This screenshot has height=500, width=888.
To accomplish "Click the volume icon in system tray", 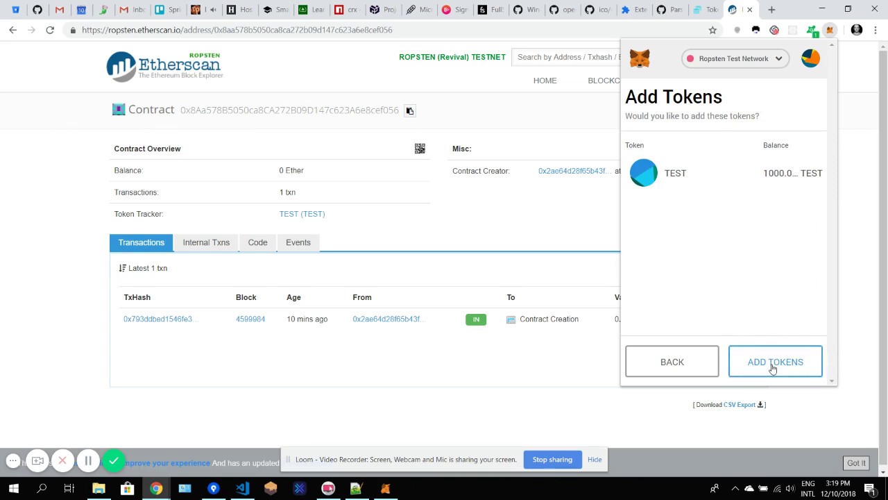I will click(x=790, y=489).
